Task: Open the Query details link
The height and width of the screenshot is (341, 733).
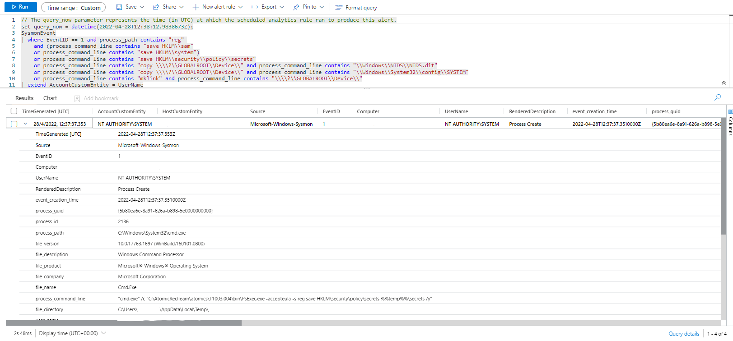Action: coord(683,334)
